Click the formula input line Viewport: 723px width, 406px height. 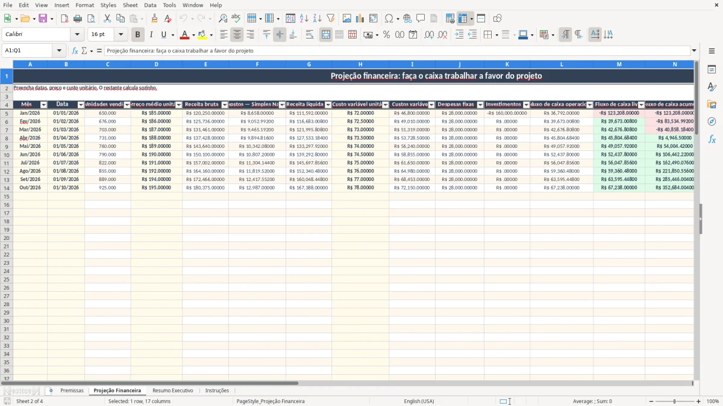coord(397,51)
